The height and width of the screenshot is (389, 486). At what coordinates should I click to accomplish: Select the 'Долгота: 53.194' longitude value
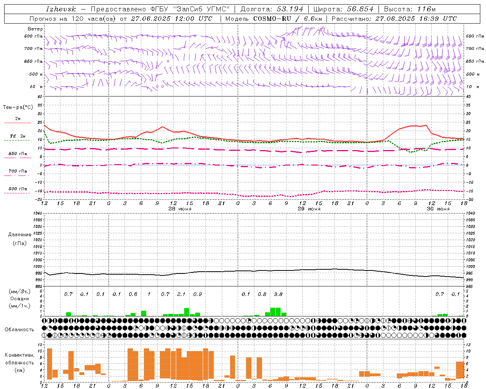click(272, 9)
